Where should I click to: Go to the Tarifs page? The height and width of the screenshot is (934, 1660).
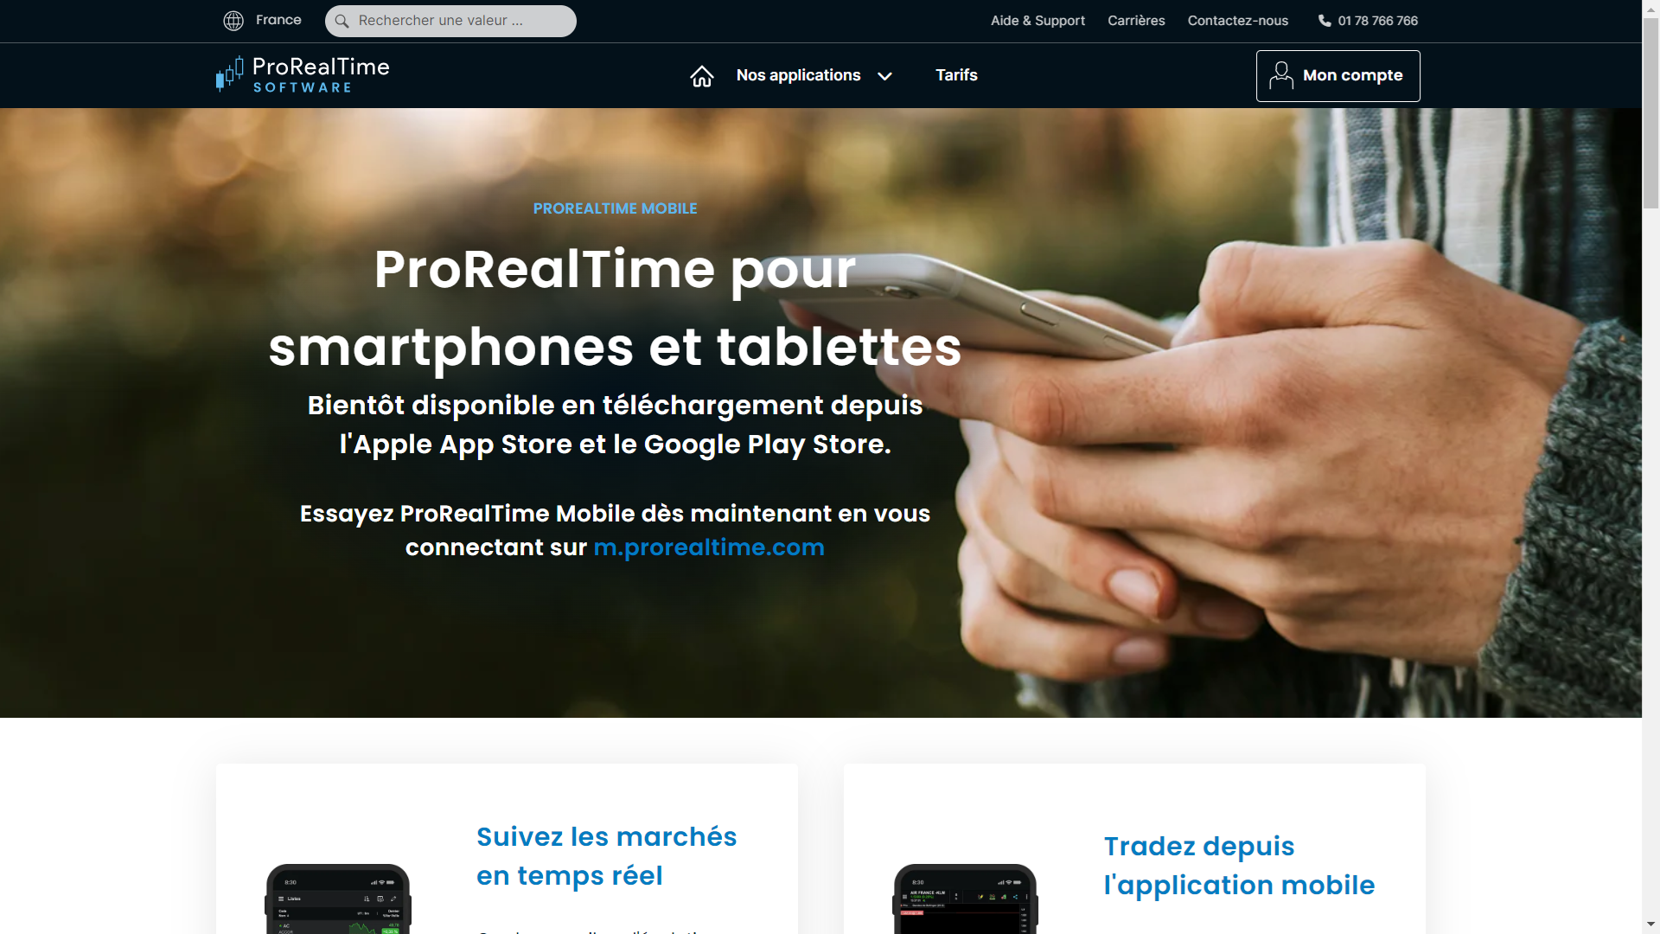click(956, 75)
